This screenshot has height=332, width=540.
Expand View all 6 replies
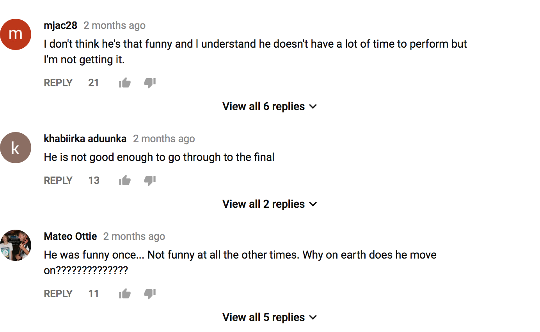pyautogui.click(x=270, y=106)
